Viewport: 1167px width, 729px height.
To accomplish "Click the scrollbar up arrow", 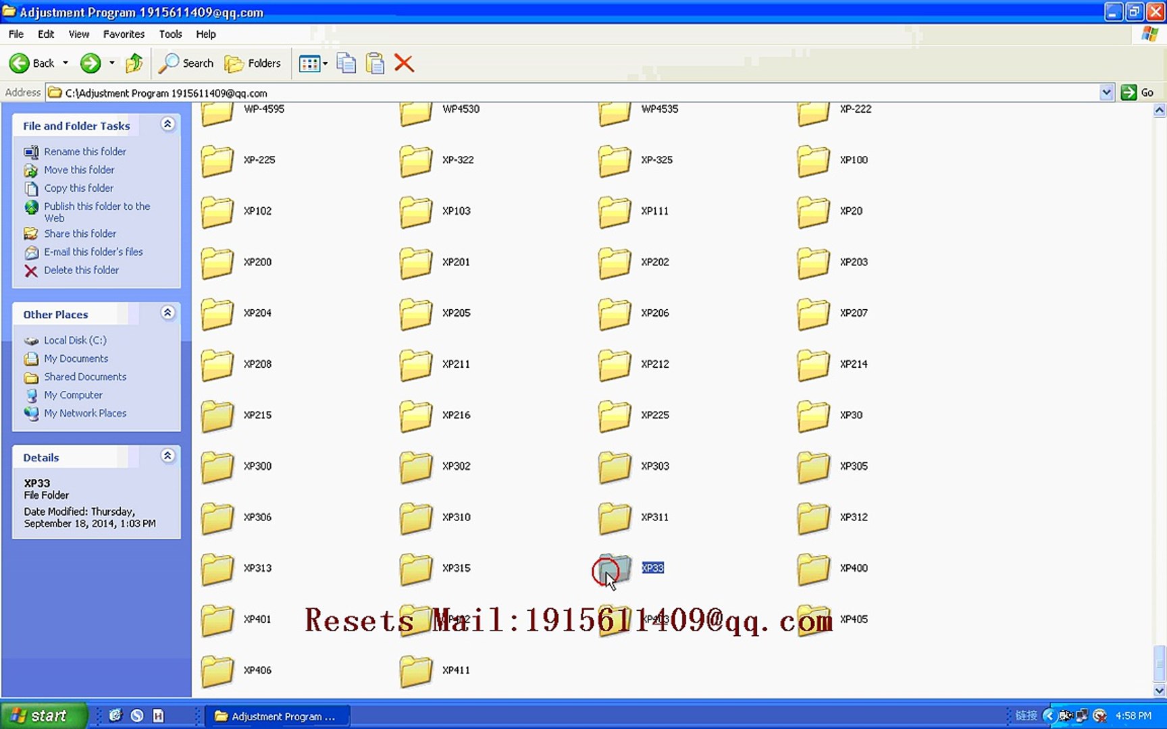I will click(x=1160, y=111).
